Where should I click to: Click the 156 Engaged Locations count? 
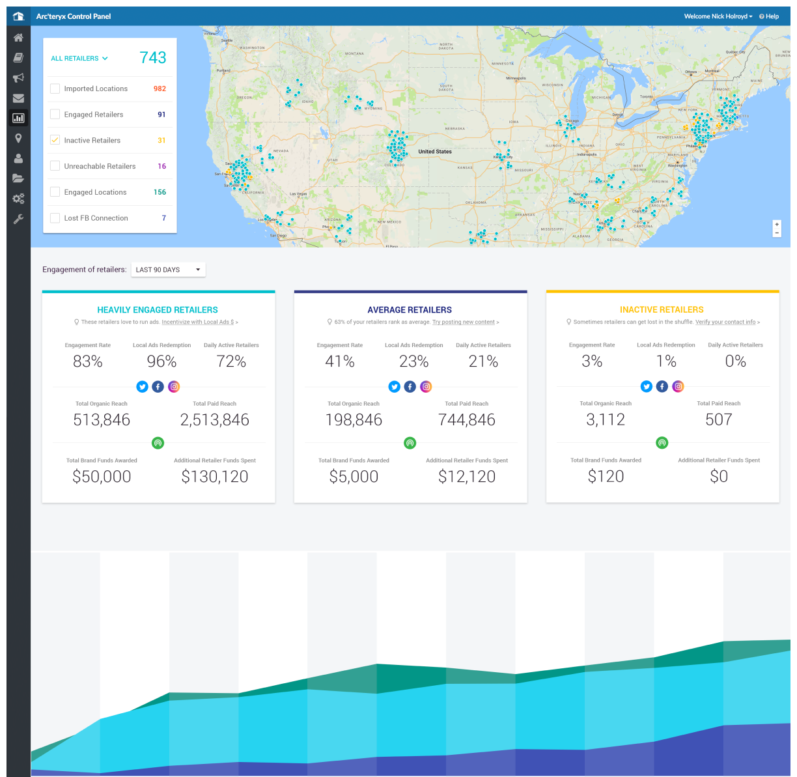(160, 192)
